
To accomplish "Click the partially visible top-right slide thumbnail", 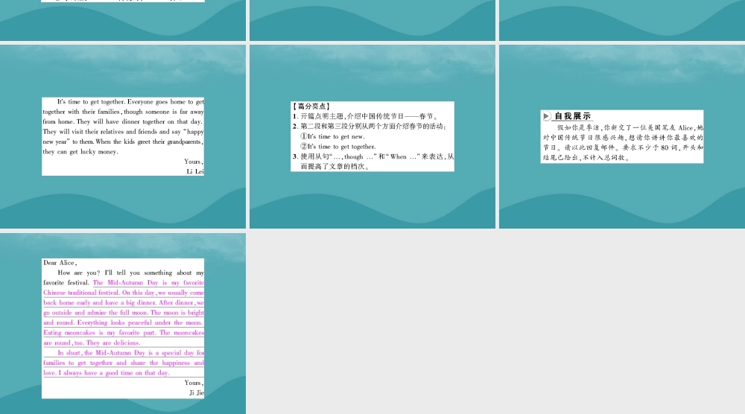I will (x=622, y=20).
